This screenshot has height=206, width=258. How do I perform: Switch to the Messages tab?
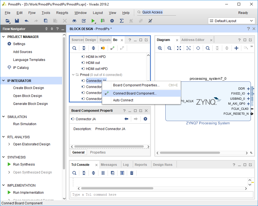pos(109,165)
